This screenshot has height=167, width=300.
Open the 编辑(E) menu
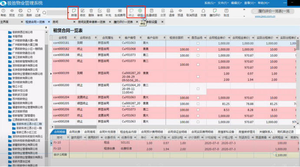pos(236,3)
